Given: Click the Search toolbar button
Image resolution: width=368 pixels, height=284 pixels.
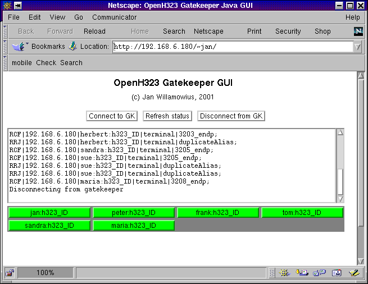Looking at the screenshot, I should point(174,31).
